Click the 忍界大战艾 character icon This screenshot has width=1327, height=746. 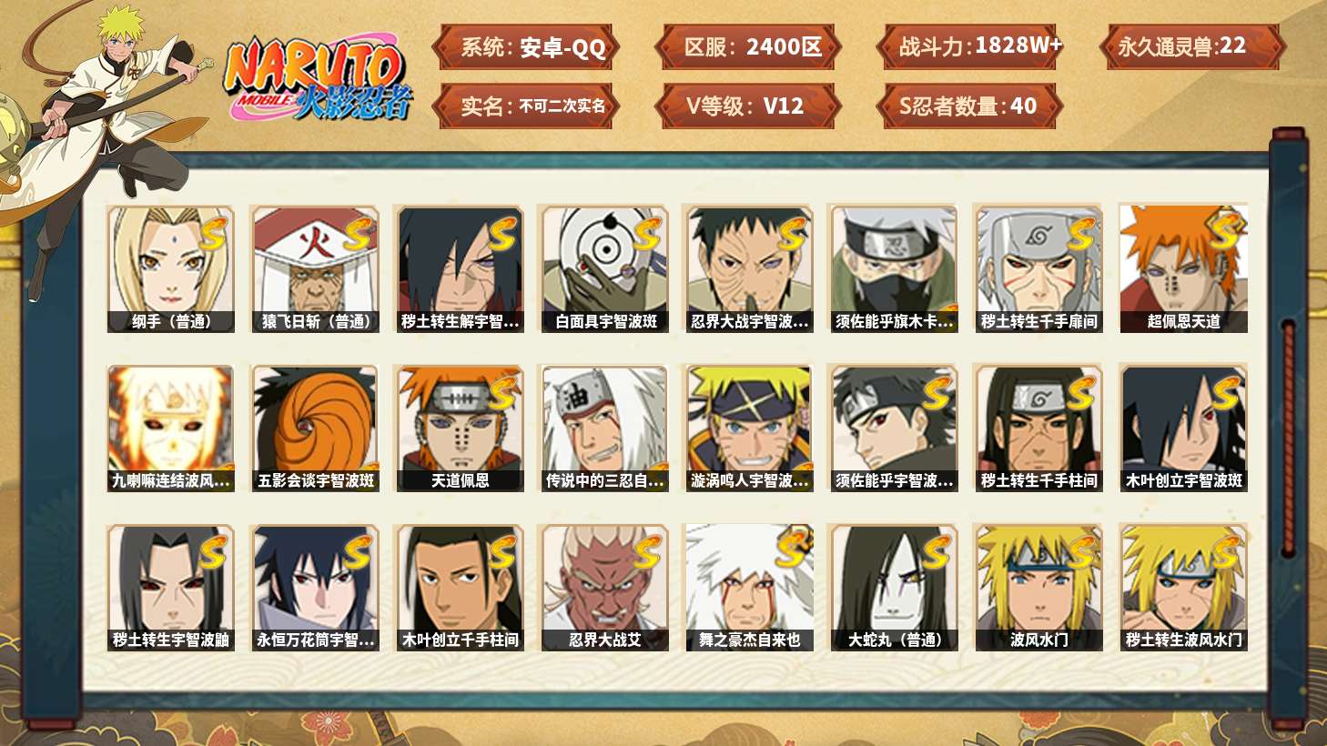(x=604, y=588)
